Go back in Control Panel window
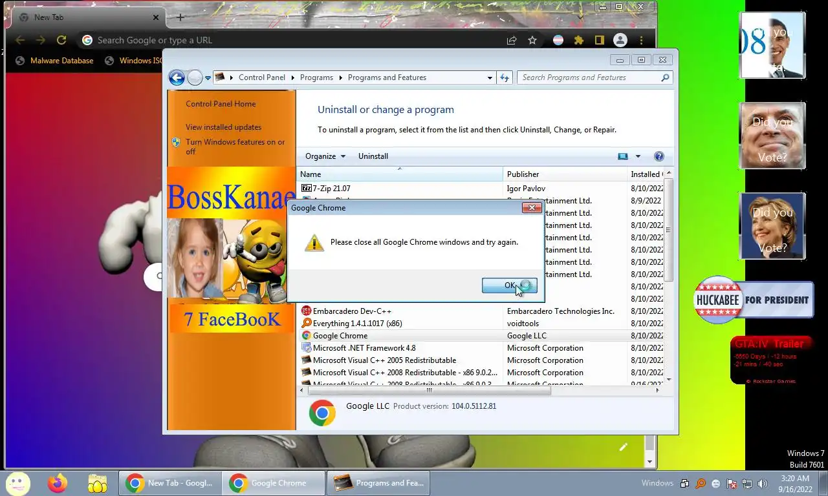The height and width of the screenshot is (496, 828). coord(177,77)
